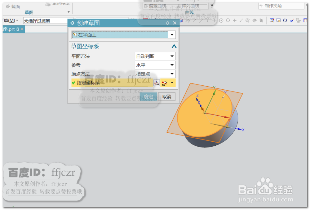The height and width of the screenshot is (210, 310).
Task: Cancel the Create Sketch dialog via 取消
Action: click(166, 96)
